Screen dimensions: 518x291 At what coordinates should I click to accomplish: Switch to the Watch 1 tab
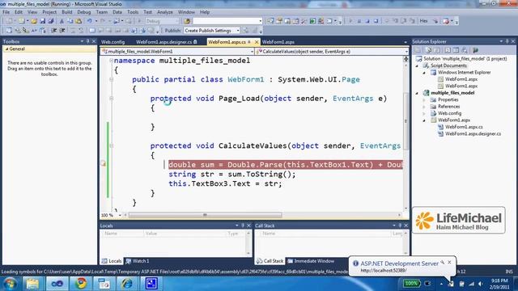coord(138,261)
